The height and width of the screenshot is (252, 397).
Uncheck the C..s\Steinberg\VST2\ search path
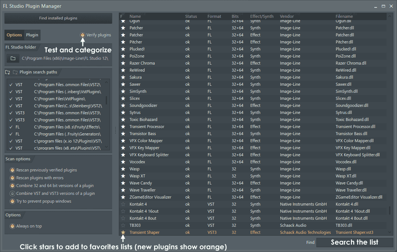click(11, 106)
